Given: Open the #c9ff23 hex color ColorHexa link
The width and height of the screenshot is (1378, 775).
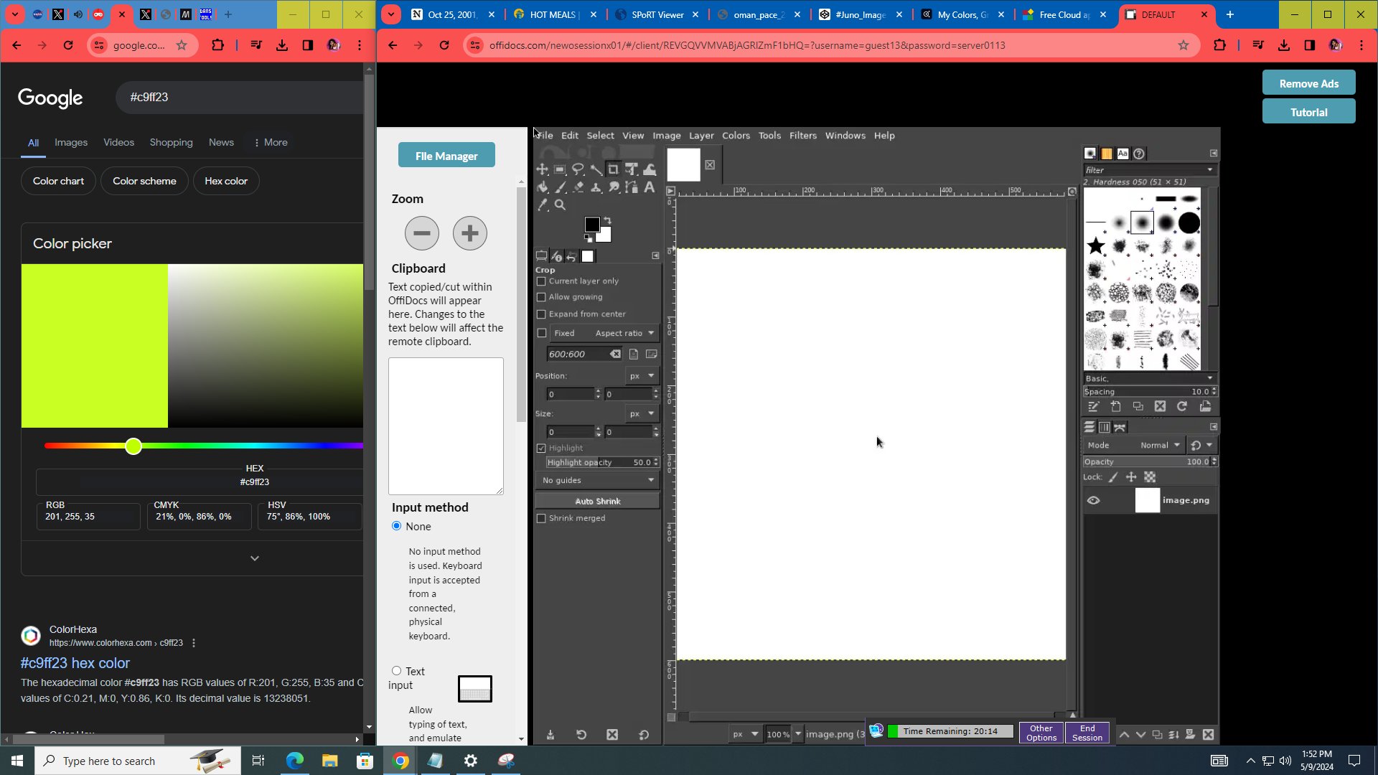Looking at the screenshot, I should [75, 663].
